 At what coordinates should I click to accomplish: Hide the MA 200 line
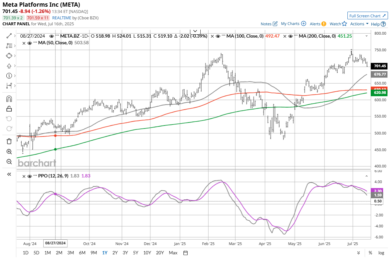tap(290, 36)
